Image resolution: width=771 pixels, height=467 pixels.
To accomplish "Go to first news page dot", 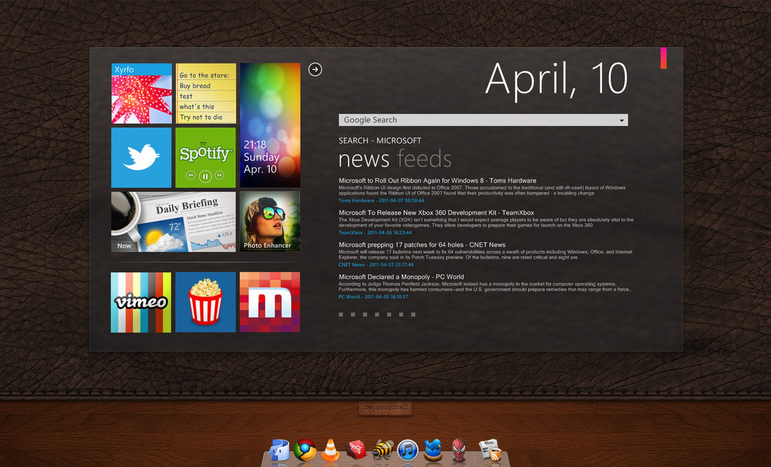I will tap(341, 314).
